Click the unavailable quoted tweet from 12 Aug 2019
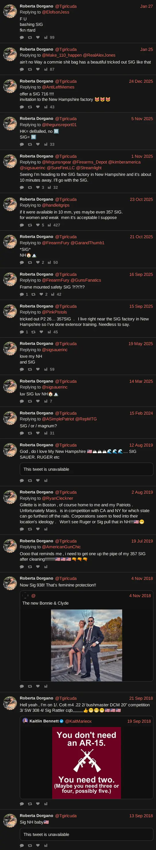This screenshot has width=156, height=850. coord(87,469)
